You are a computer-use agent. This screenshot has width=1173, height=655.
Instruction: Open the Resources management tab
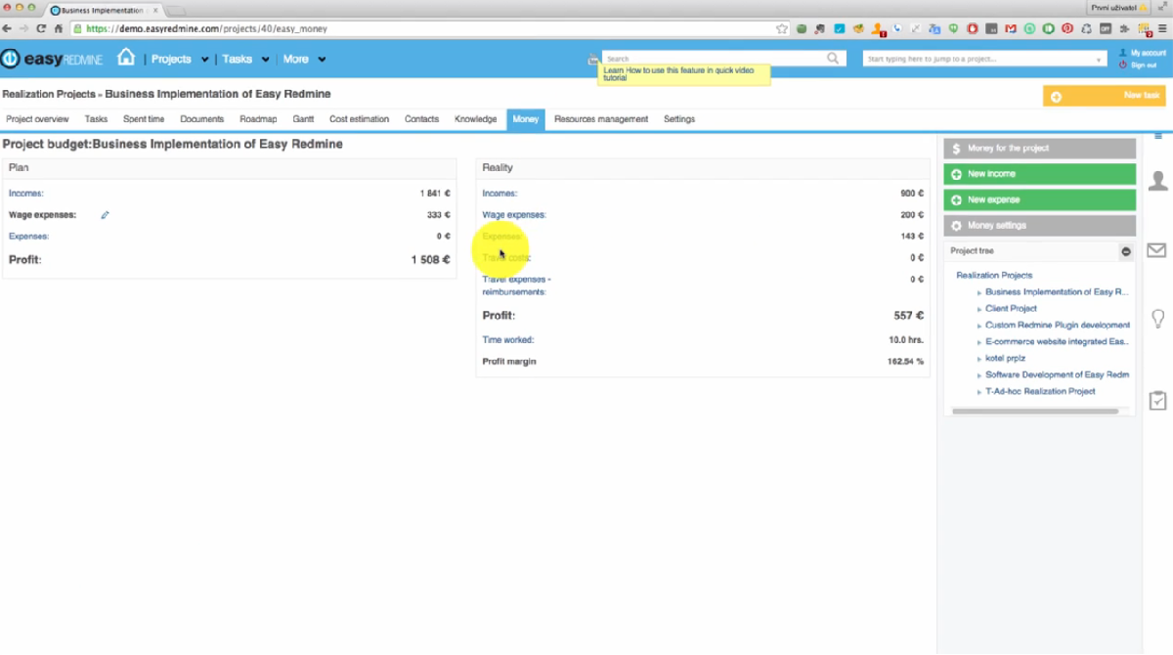click(601, 119)
